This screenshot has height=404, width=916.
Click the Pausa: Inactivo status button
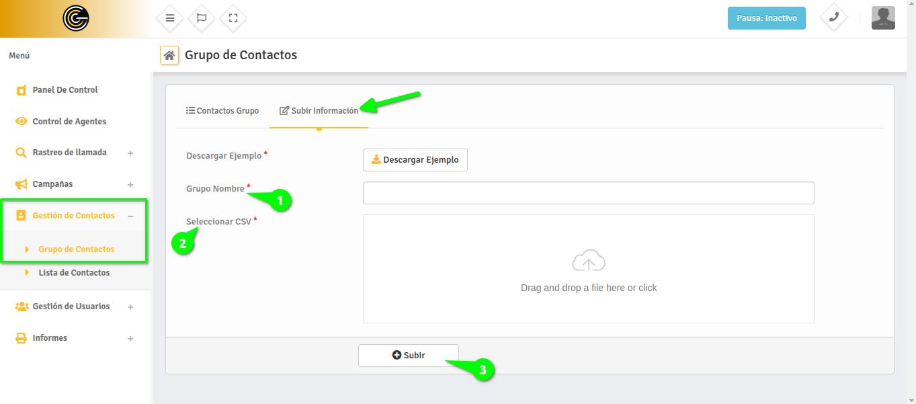766,18
